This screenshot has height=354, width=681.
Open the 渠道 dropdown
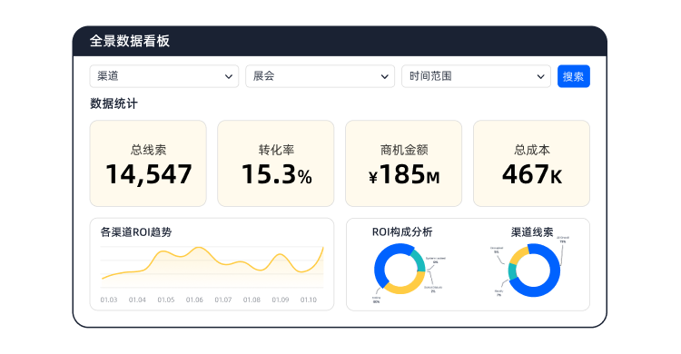tap(164, 76)
